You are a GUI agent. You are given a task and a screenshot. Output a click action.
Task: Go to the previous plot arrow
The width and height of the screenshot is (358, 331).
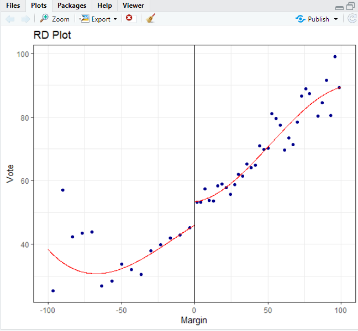9,19
